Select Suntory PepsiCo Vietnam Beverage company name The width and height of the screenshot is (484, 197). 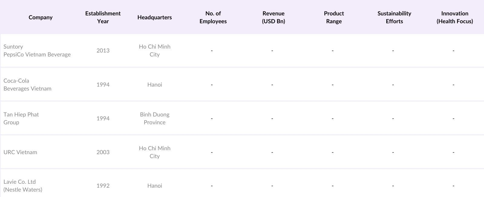pos(37,51)
